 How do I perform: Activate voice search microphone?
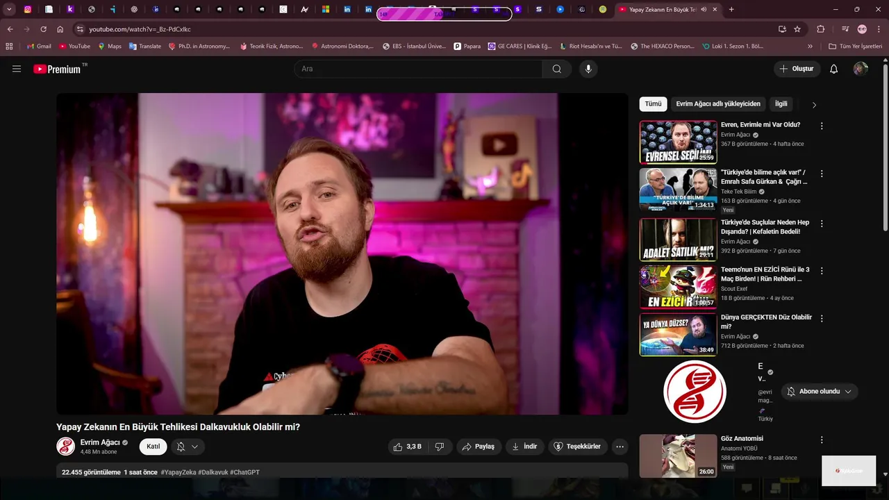coord(588,69)
